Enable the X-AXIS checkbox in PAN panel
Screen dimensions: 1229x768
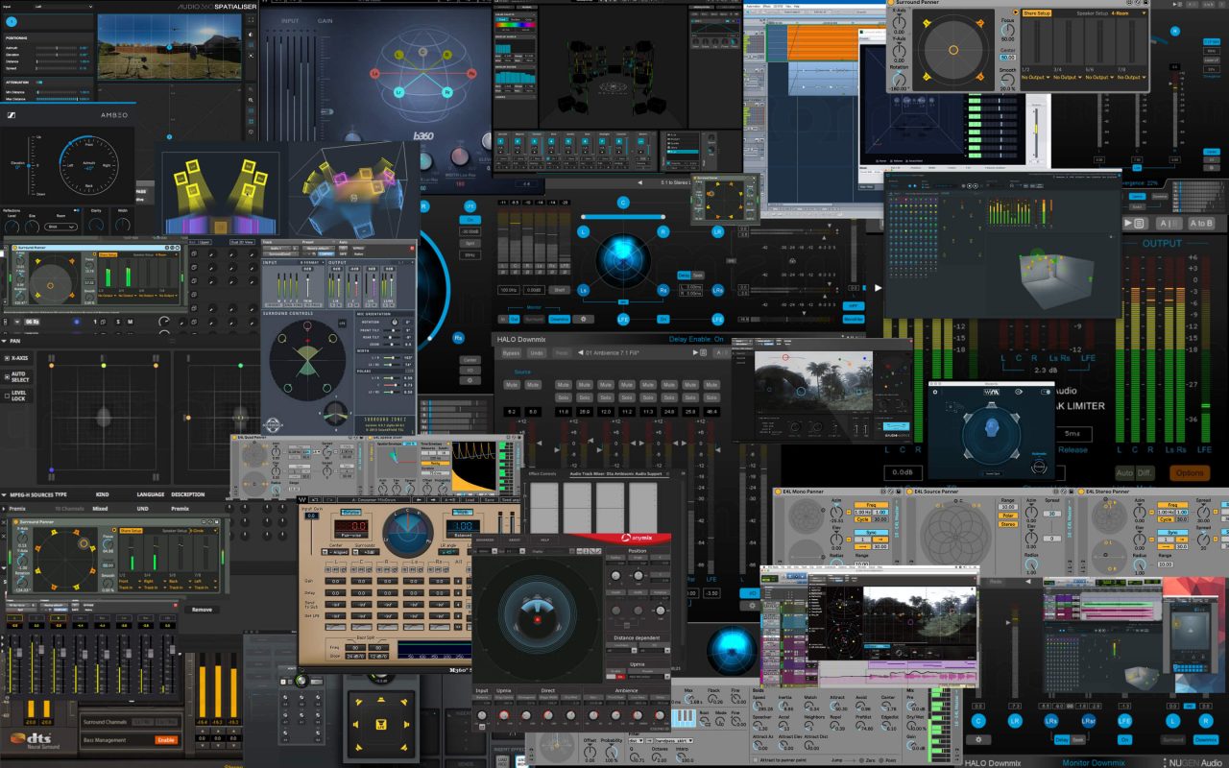point(7,358)
